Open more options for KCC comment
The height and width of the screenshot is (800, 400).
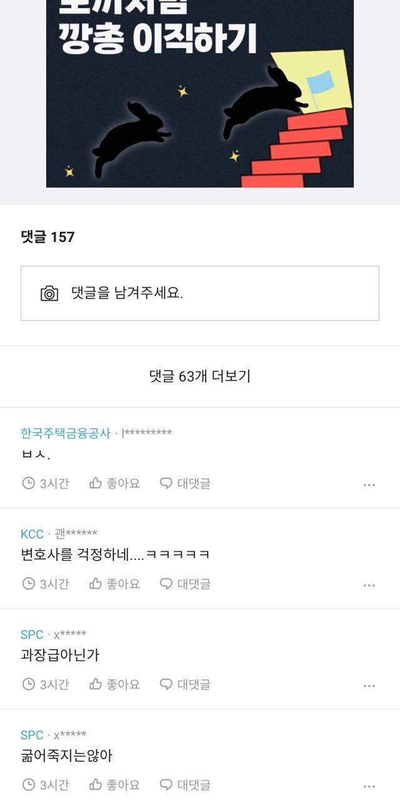coord(369,585)
